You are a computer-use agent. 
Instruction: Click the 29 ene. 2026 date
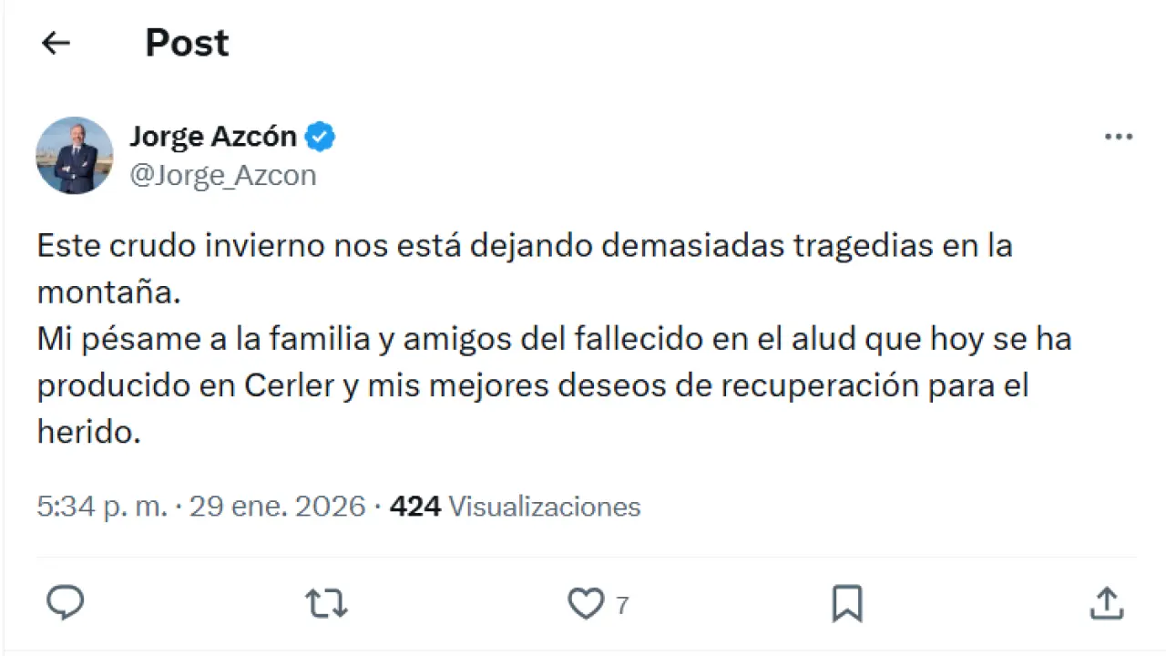[x=277, y=507]
